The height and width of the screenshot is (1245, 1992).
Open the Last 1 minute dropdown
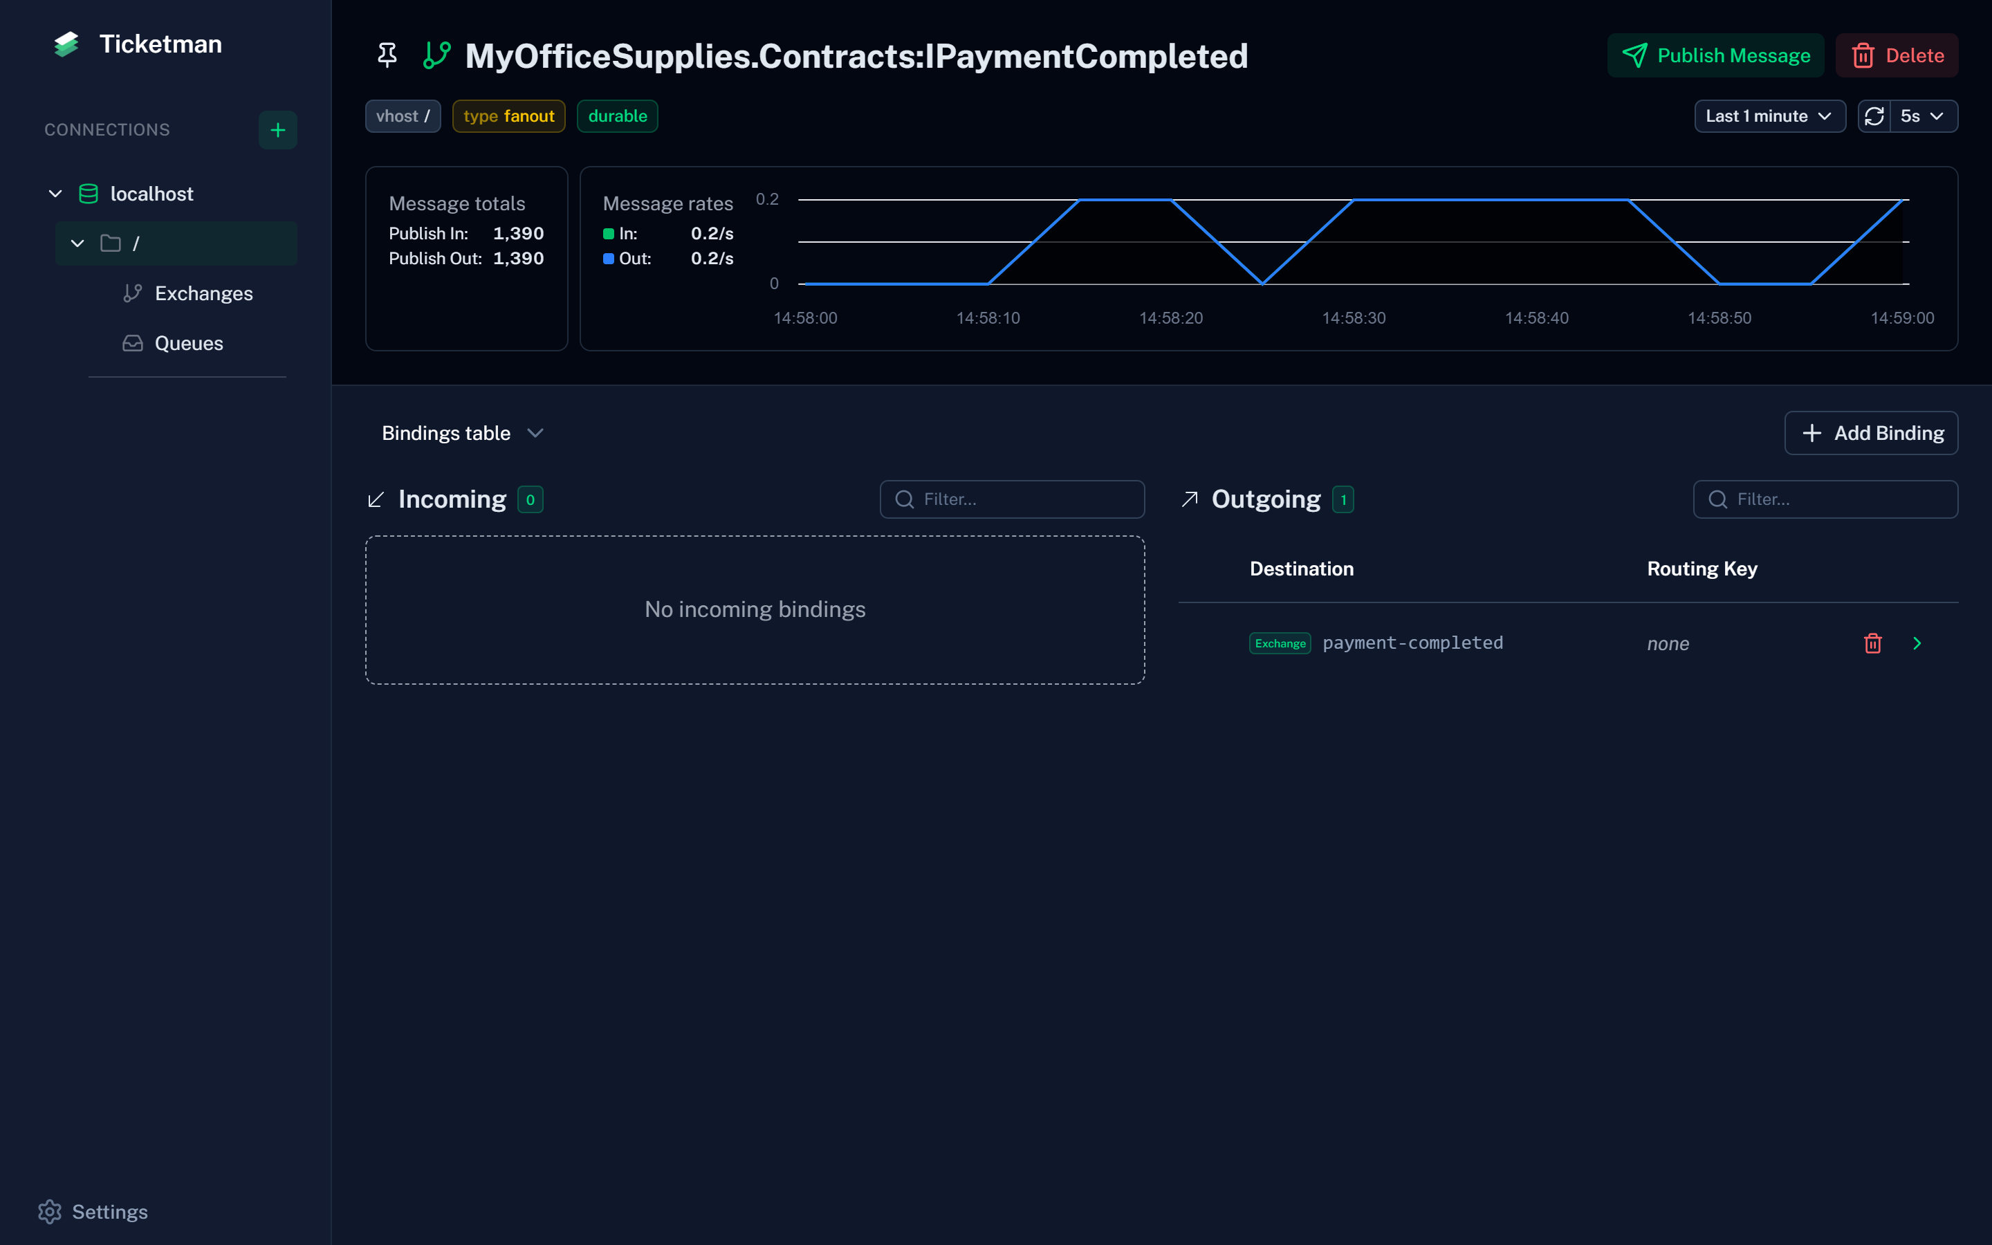click(1769, 116)
